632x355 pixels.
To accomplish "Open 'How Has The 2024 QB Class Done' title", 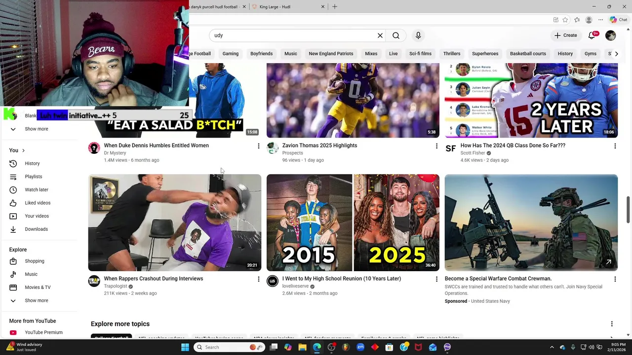I will 513,145.
